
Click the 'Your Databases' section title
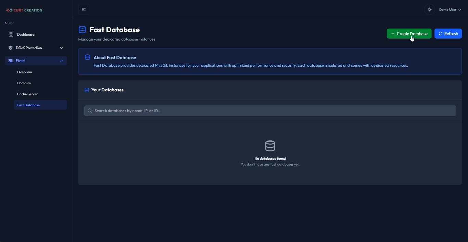108,90
